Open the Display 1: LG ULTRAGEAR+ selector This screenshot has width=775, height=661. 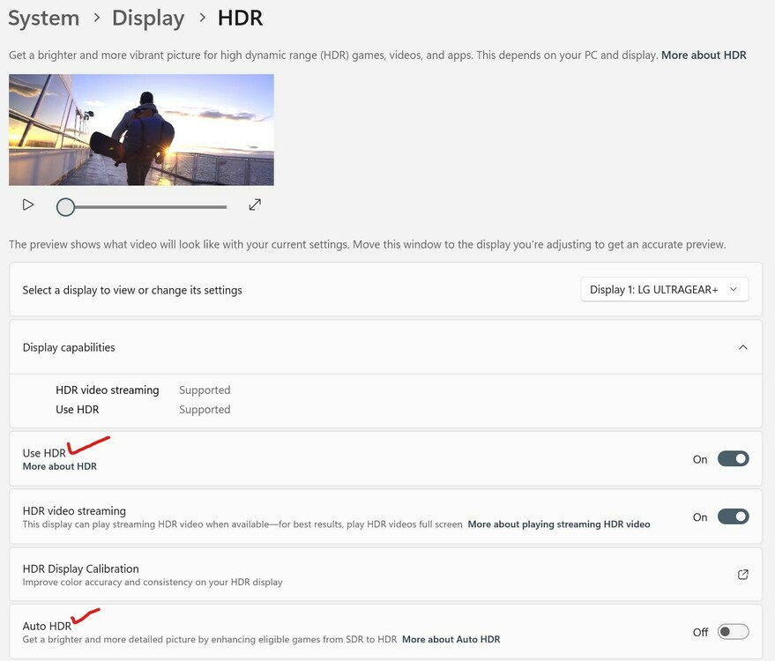pyautogui.click(x=664, y=288)
